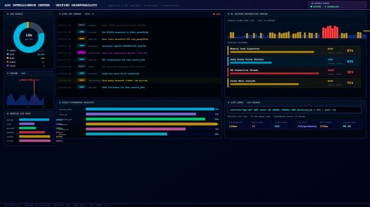Screen dimensions: 370x207
Task: Click the 43% confidence value
Action: click(x=350, y=62)
